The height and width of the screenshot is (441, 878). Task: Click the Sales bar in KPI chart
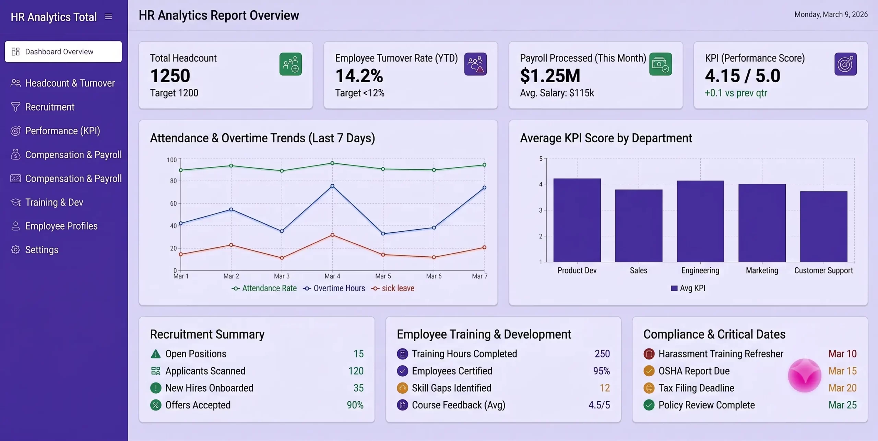pos(639,225)
